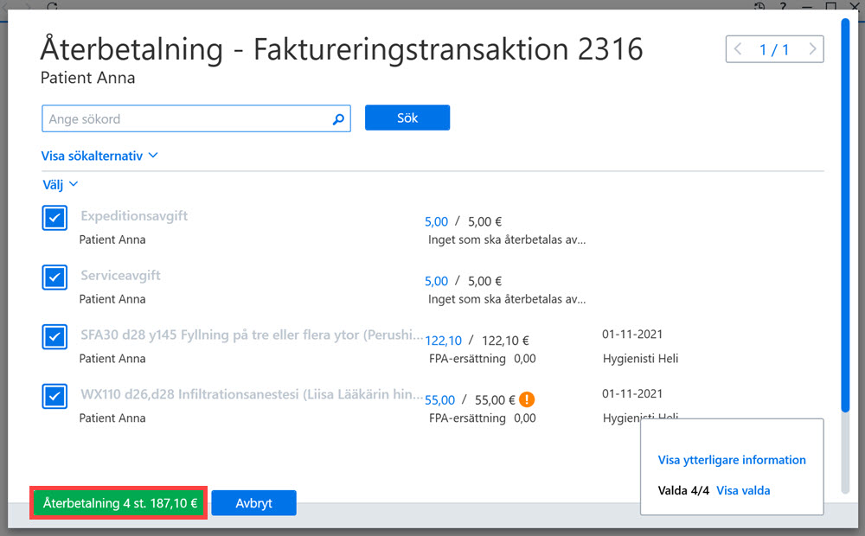Click the vertical blue scrollbar
The width and height of the screenshot is (865, 536).
click(845, 215)
